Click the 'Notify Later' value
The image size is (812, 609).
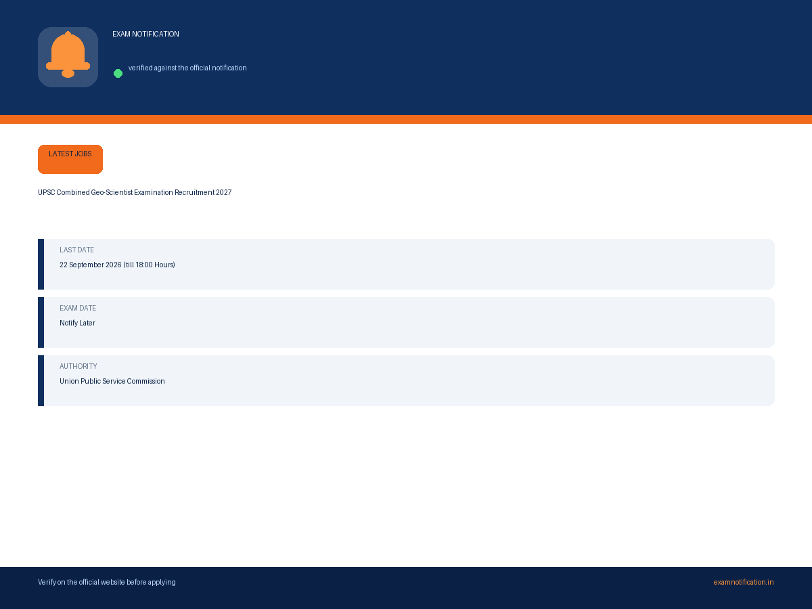77,323
